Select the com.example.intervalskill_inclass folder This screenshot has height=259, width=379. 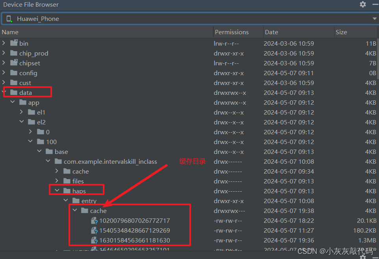tap(110, 161)
